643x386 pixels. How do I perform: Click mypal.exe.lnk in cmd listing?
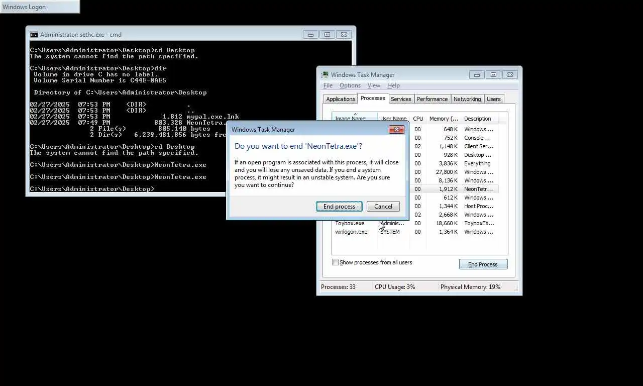click(x=212, y=117)
